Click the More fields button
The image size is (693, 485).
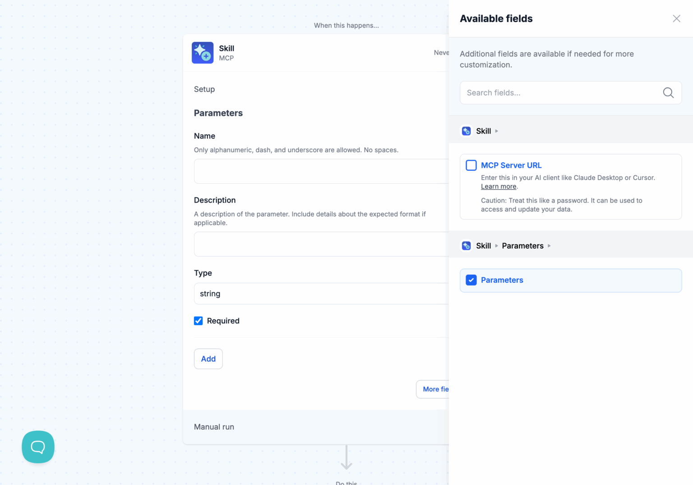click(433, 389)
